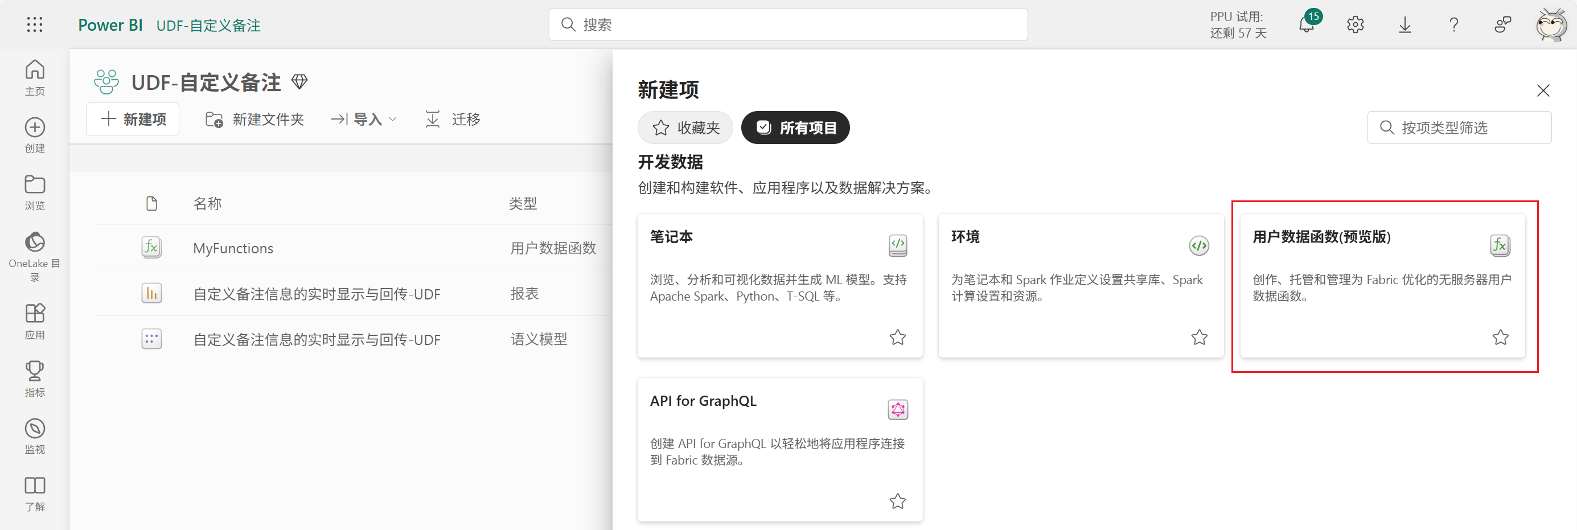
Task: Select the API for GraphQL card
Action: click(779, 449)
